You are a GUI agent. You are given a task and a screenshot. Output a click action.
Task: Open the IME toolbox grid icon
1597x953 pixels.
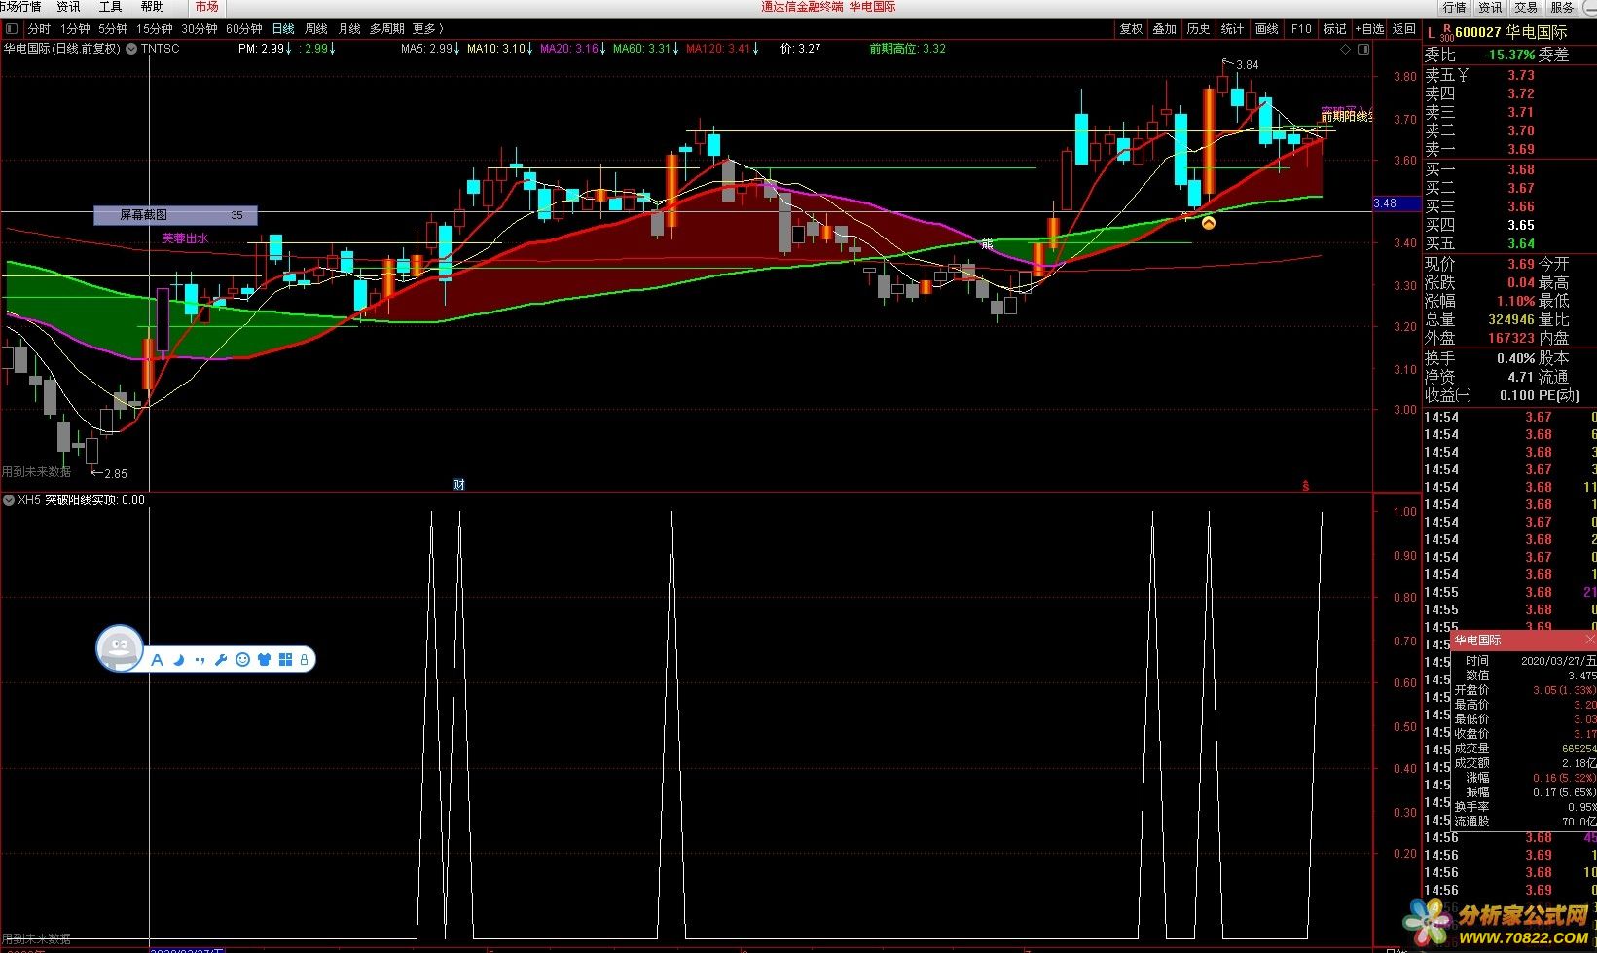[x=285, y=660]
